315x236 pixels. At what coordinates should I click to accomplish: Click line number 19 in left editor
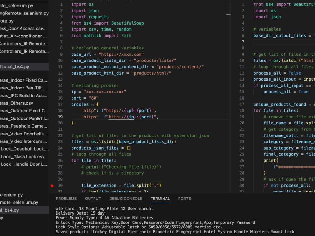coord(60,117)
